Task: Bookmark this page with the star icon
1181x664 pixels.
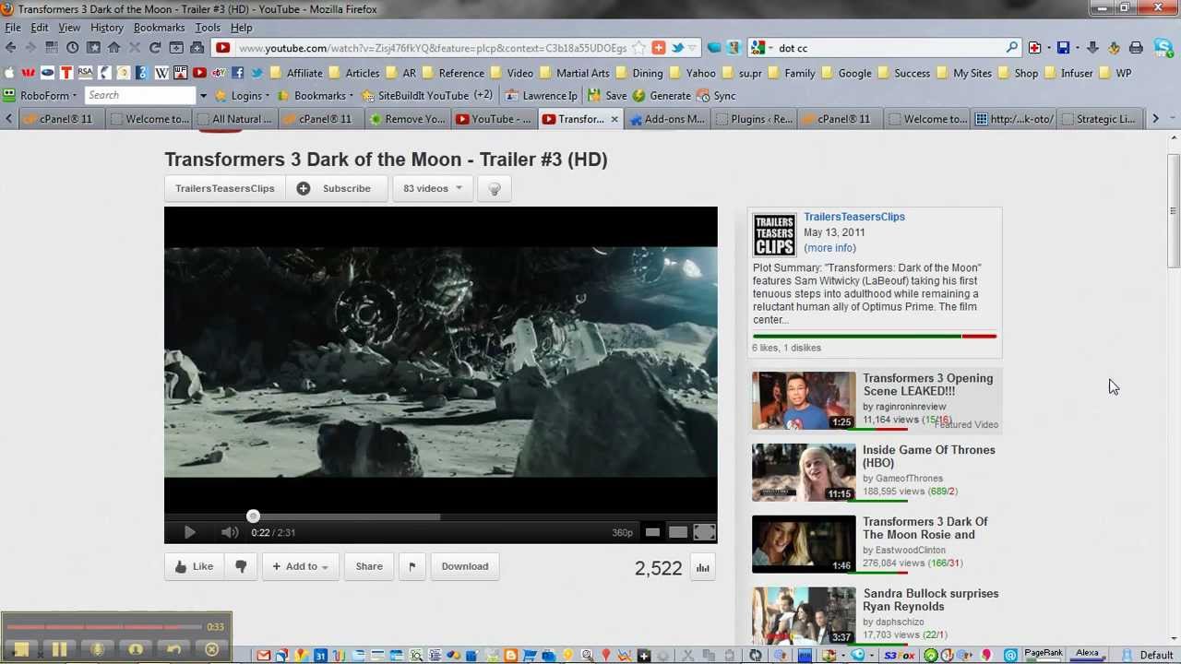Action: point(638,48)
